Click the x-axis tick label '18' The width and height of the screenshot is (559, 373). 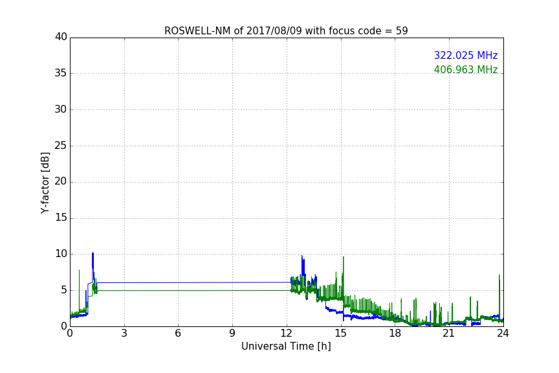tap(395, 333)
